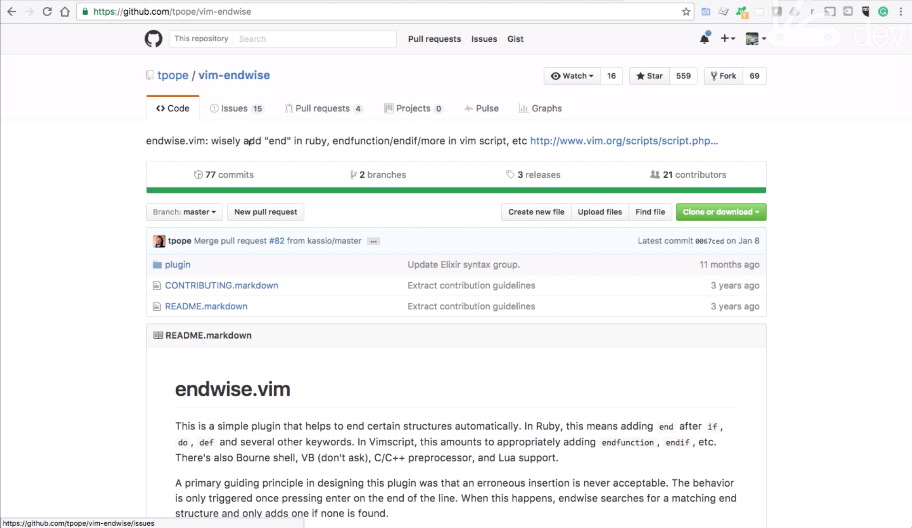
Task: Click Create new file
Action: [x=536, y=212]
